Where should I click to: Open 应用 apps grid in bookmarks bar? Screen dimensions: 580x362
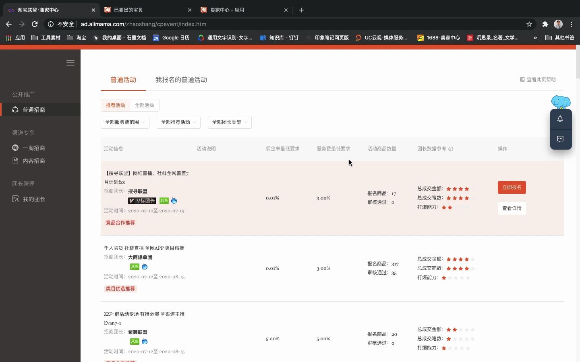tap(15, 38)
